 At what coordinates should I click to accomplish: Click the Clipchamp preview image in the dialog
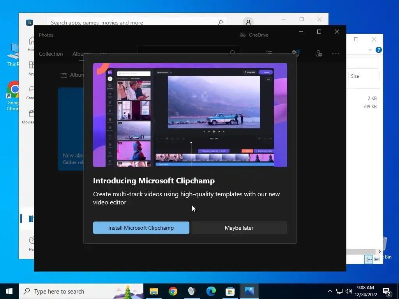pyautogui.click(x=190, y=115)
